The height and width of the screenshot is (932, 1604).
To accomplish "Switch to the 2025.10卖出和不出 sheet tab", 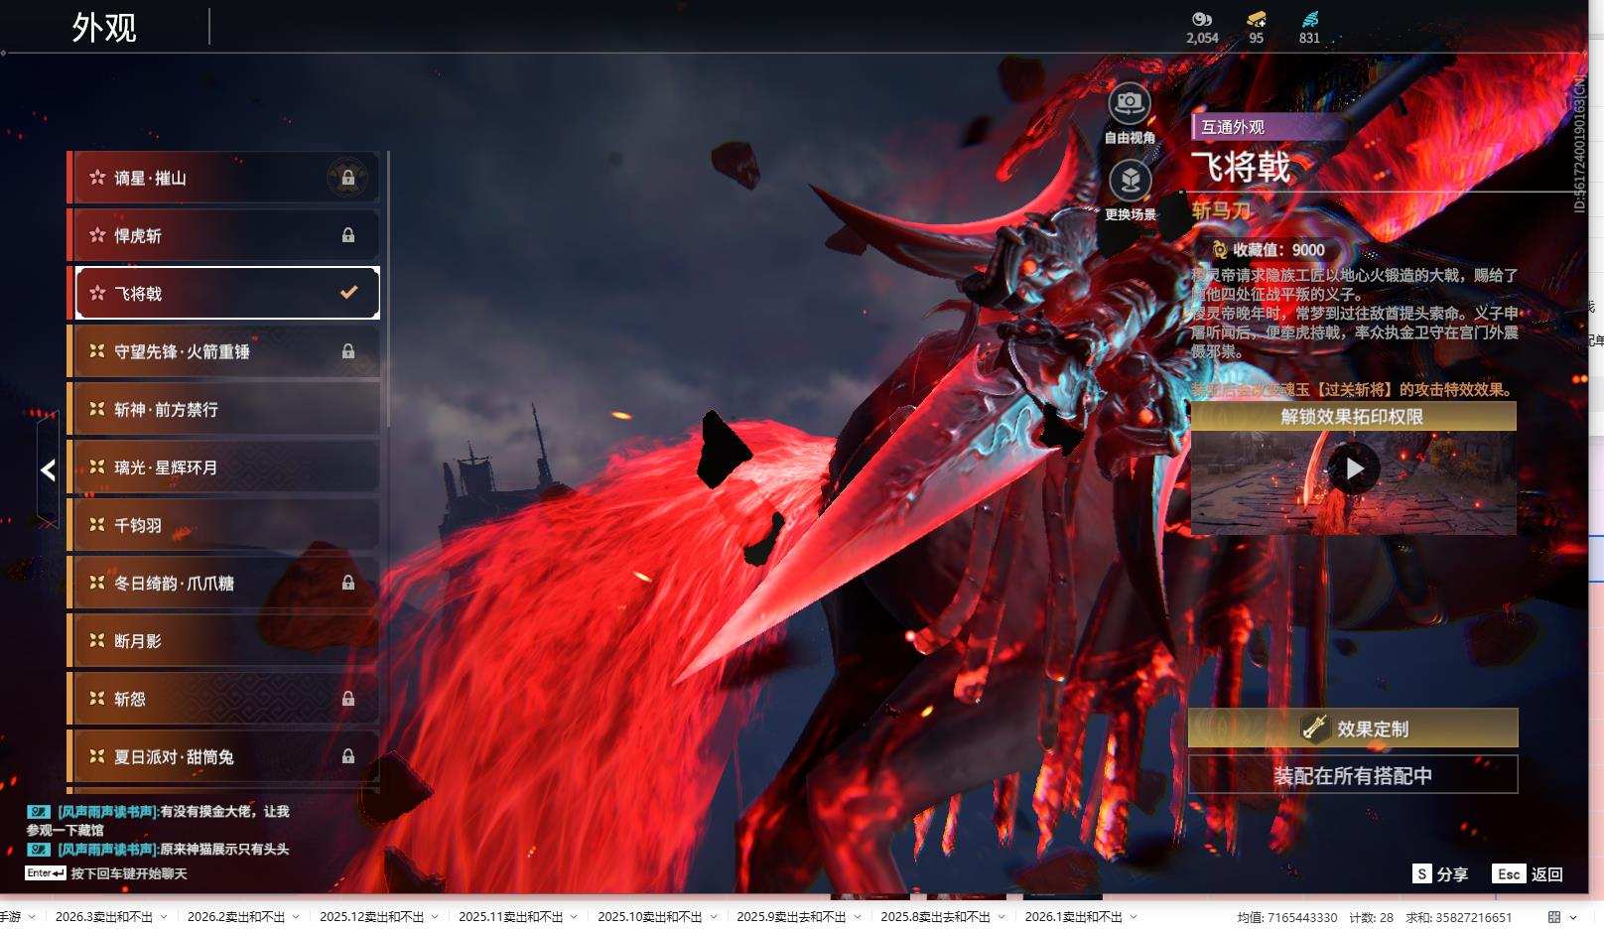I will coord(649,917).
